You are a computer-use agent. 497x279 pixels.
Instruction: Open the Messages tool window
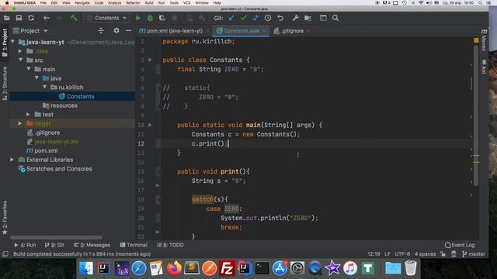[x=92, y=245]
